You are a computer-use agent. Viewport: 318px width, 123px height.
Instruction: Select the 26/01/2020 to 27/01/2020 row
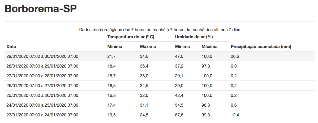point(42,86)
